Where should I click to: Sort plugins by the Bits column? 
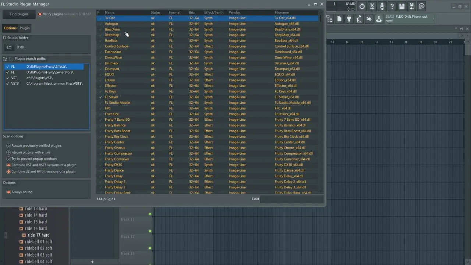pyautogui.click(x=192, y=13)
